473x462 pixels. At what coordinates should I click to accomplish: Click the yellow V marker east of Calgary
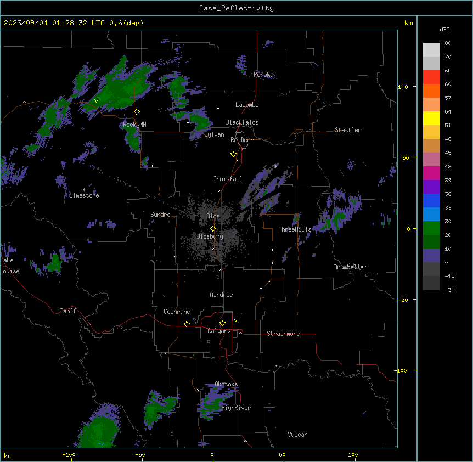tap(235, 320)
